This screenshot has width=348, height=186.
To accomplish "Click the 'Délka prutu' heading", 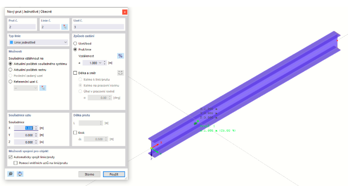I will (82, 115).
